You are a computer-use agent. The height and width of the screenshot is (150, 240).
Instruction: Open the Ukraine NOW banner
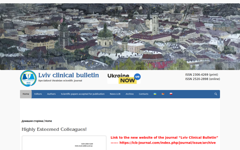tap(124, 78)
